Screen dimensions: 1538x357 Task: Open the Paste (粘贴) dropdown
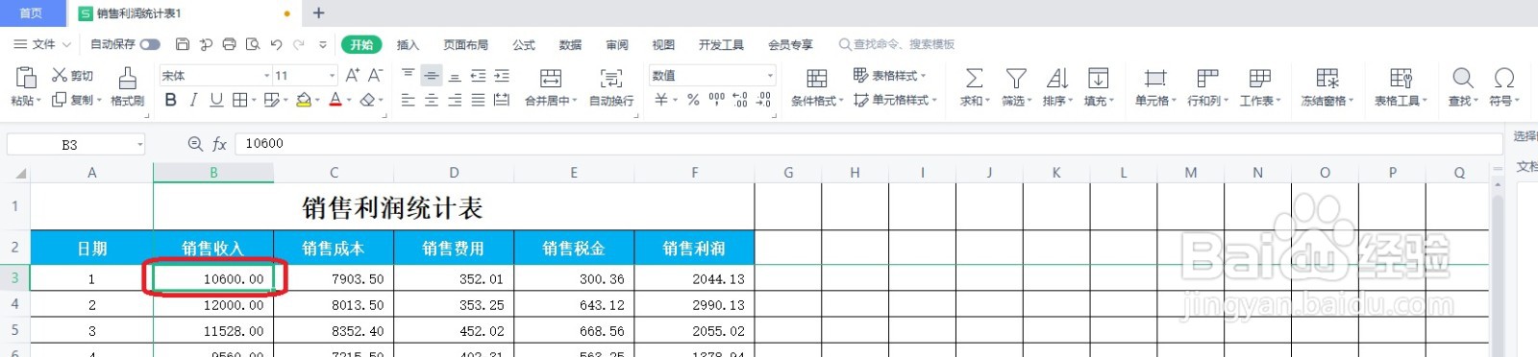click(x=26, y=101)
